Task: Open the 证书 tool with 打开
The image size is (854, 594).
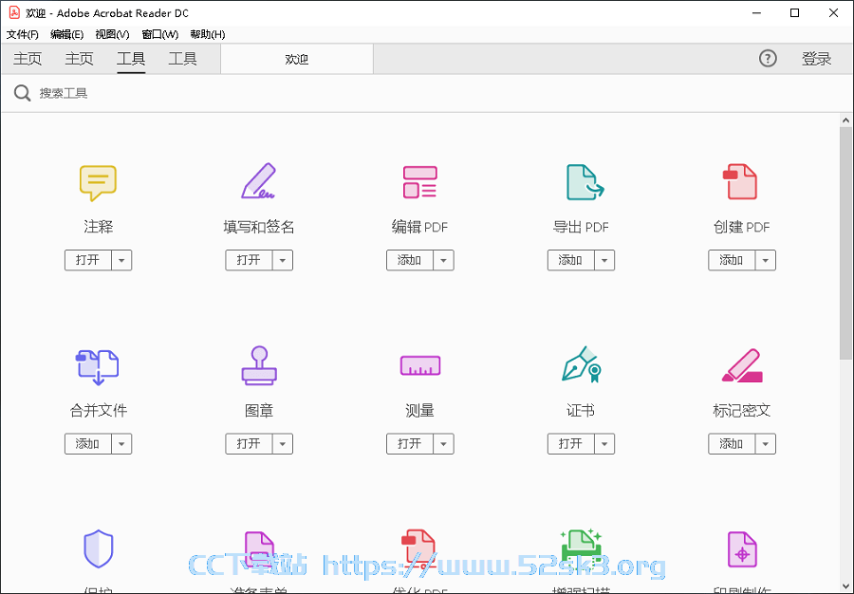Action: [x=571, y=444]
